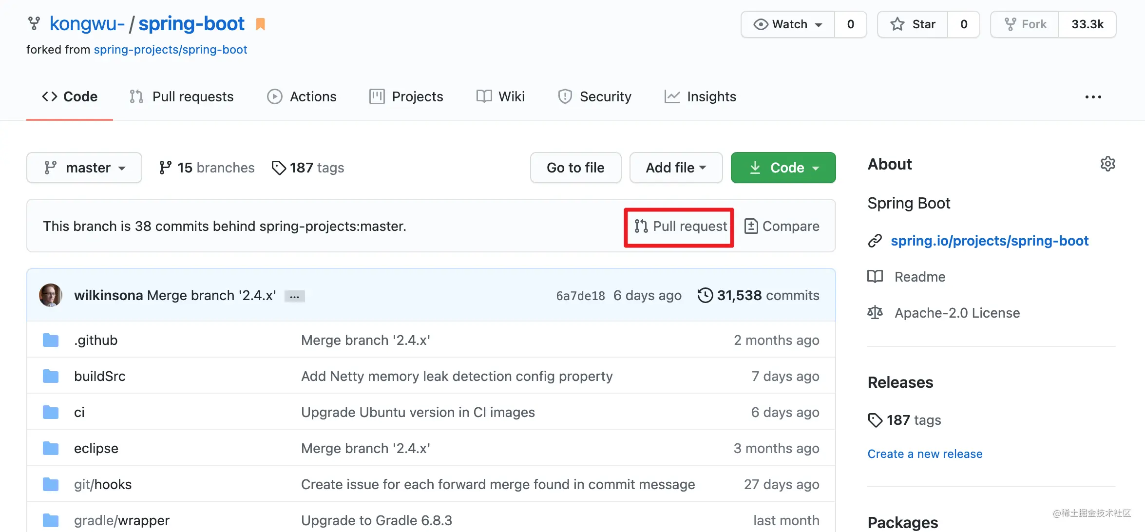Open the gradle/wrapper folder
Viewport: 1145px width, 532px height.
point(122,520)
